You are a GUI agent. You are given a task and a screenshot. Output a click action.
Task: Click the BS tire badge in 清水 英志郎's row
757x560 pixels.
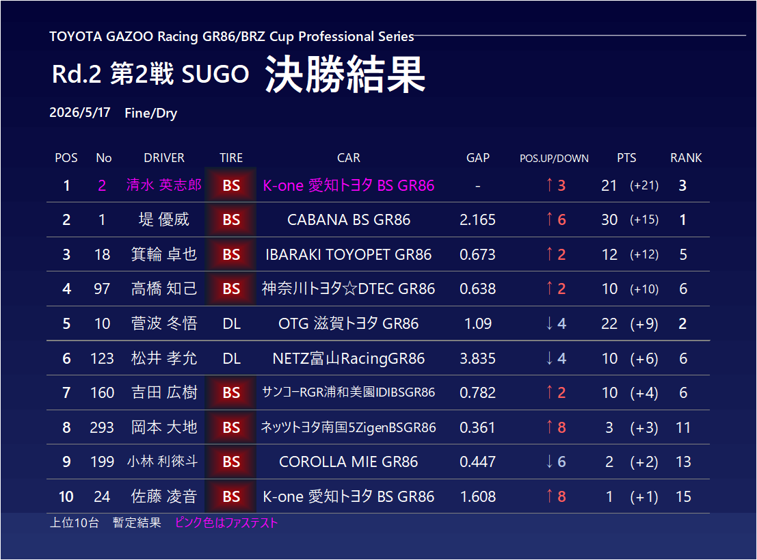point(230,185)
